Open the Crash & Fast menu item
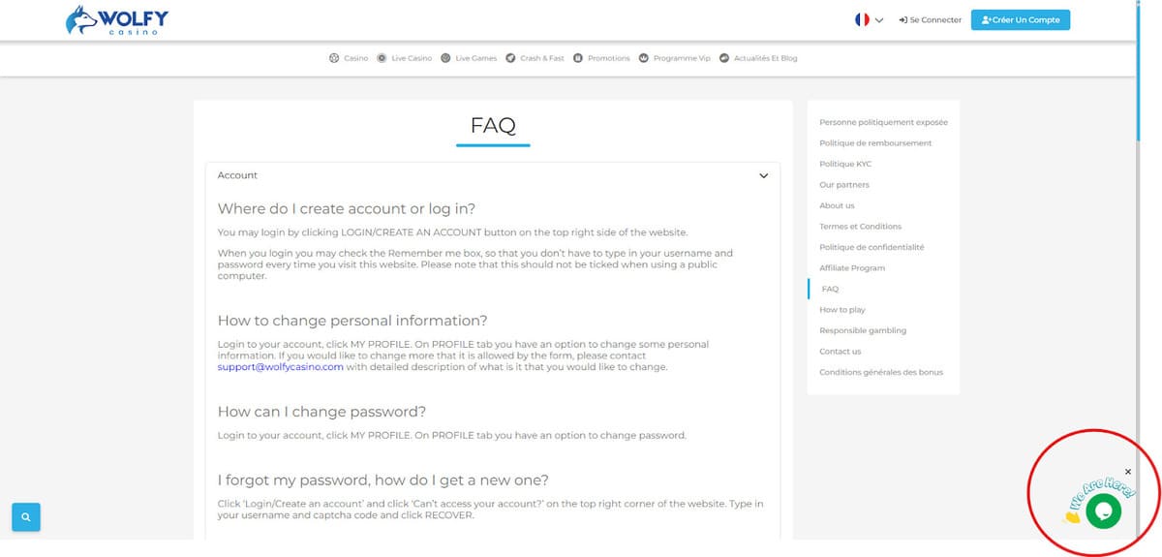This screenshot has width=1162, height=557. click(541, 58)
